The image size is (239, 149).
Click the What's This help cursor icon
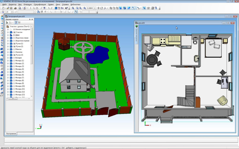[x=66, y=8]
